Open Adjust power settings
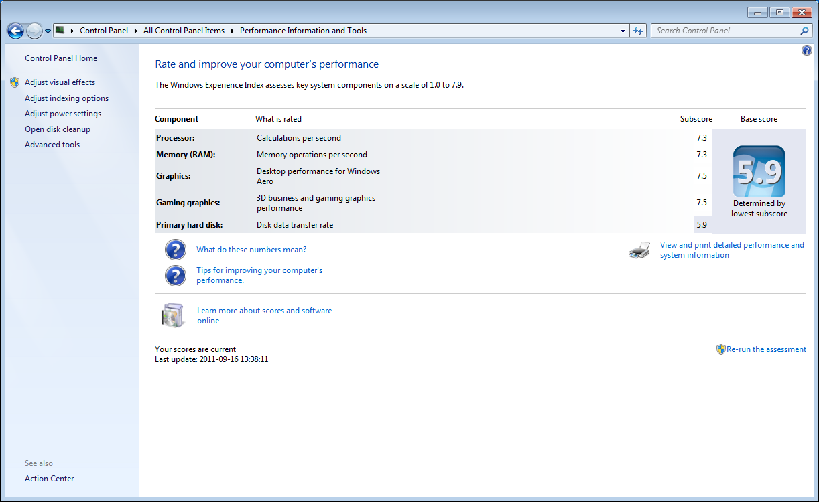 63,114
